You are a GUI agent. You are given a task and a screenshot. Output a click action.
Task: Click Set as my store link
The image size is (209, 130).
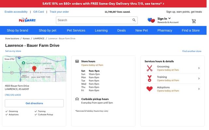(13, 51)
